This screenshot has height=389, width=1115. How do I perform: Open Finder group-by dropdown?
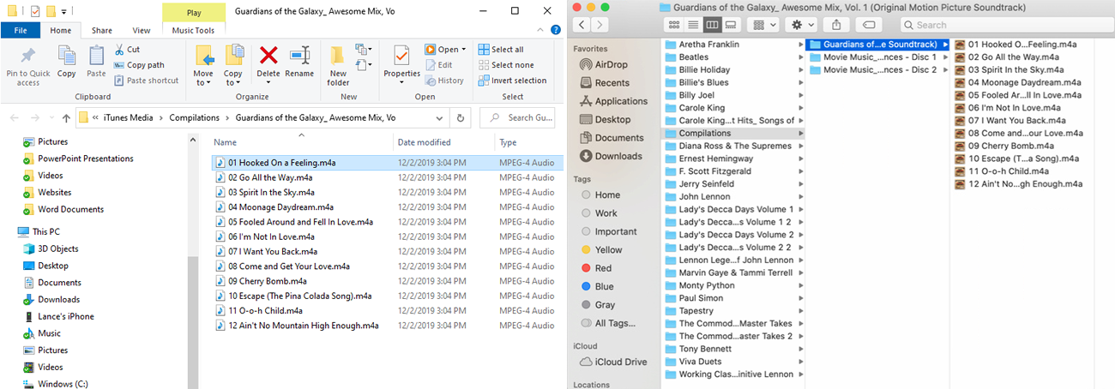click(x=763, y=25)
